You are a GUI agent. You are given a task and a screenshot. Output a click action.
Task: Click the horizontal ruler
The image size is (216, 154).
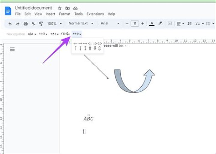tap(138, 41)
